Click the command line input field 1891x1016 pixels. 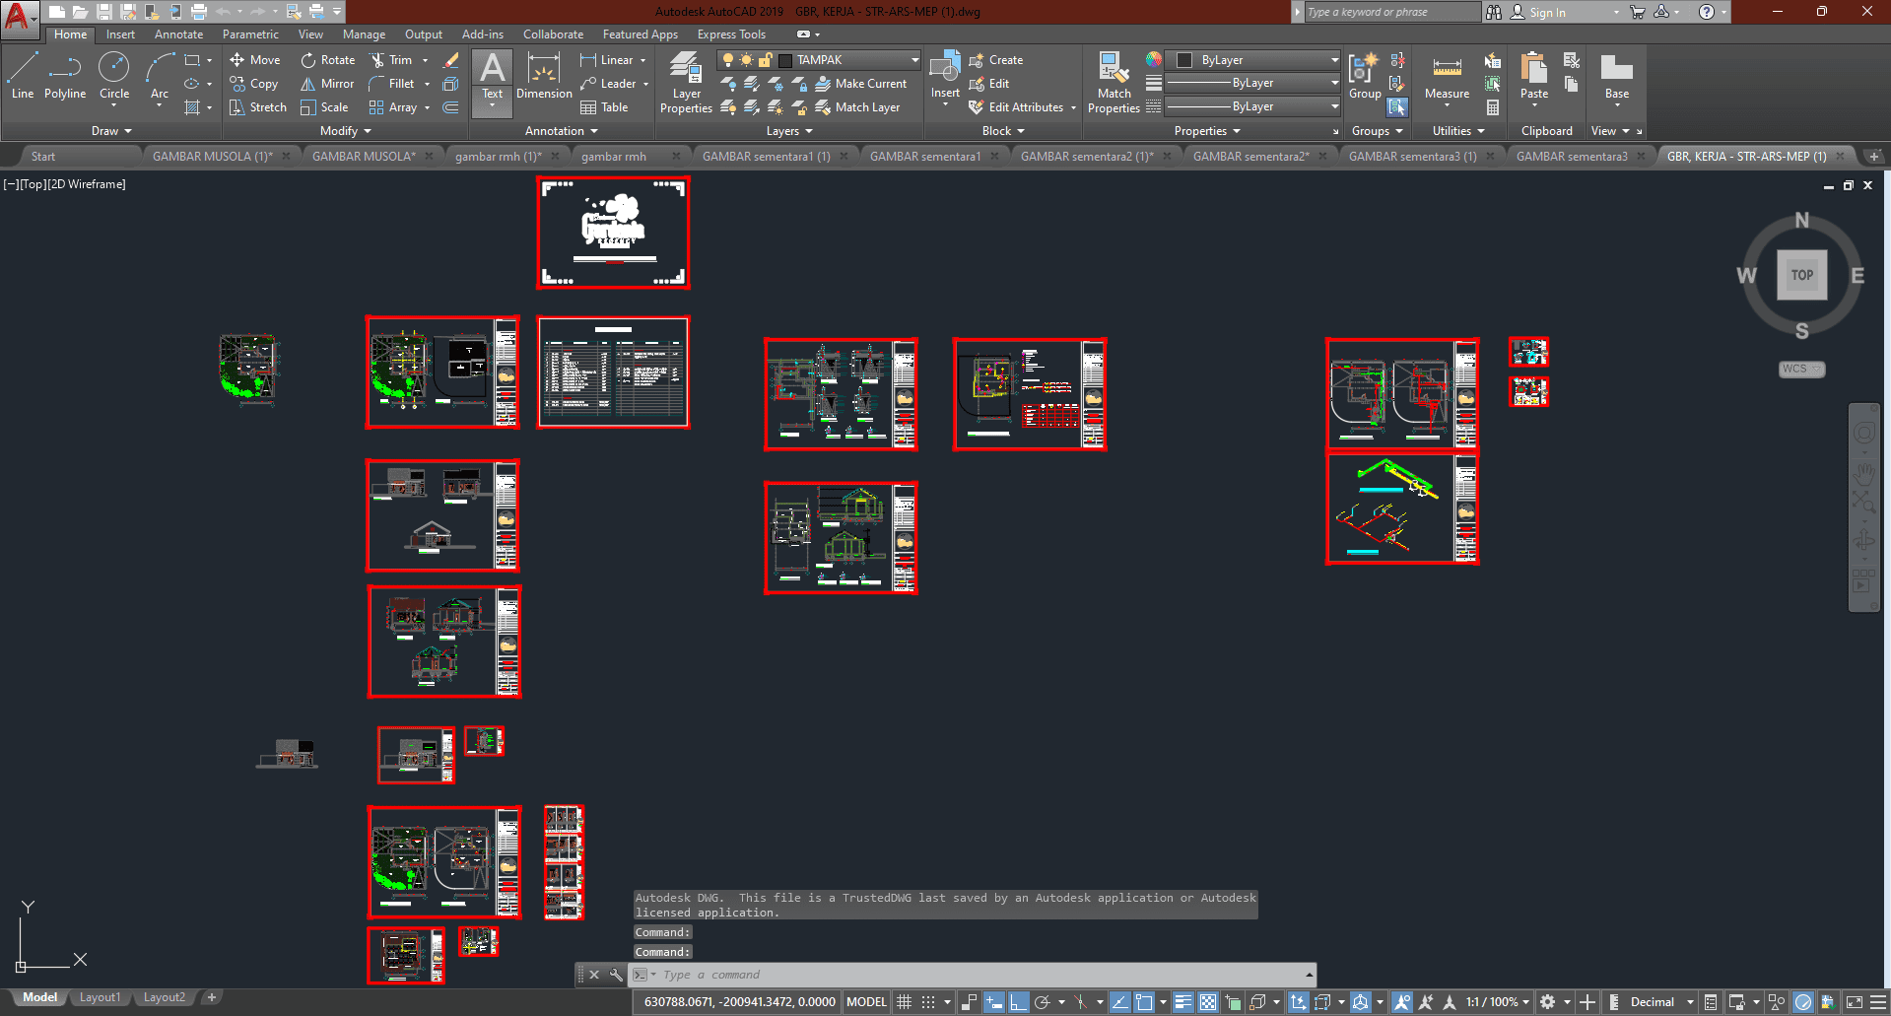[x=976, y=975]
